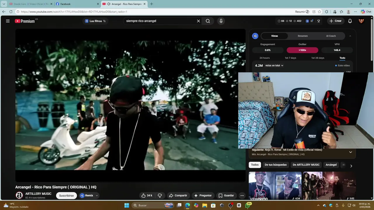The height and width of the screenshot is (210, 374).
Task: Switch to the Vistas tab
Action: 274,36
